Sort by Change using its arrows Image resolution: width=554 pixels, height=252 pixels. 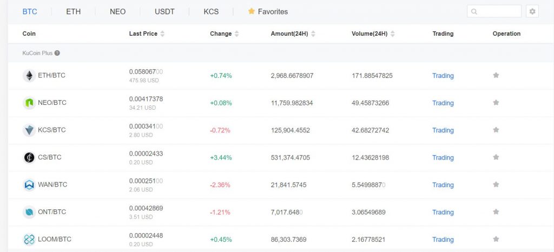pyautogui.click(x=236, y=34)
